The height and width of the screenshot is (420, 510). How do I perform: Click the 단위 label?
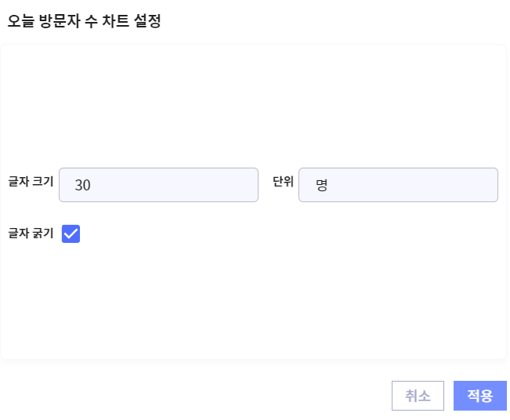pos(283,182)
